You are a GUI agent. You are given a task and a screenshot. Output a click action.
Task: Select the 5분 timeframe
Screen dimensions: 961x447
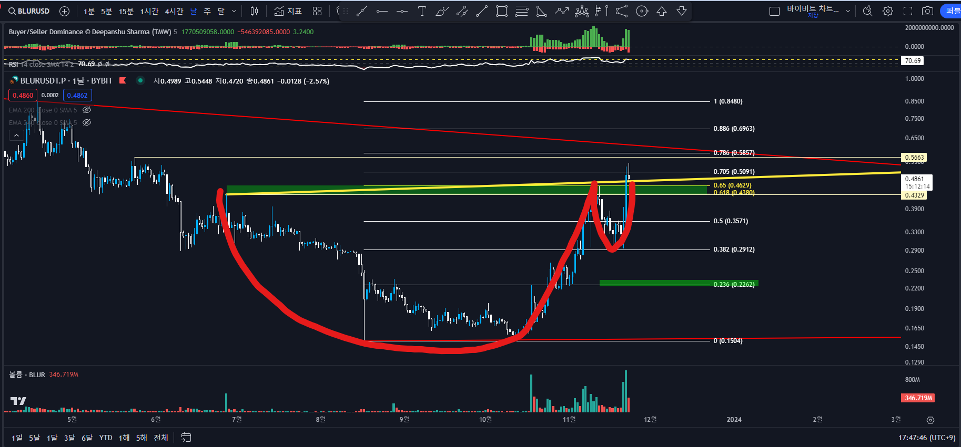tap(106, 11)
